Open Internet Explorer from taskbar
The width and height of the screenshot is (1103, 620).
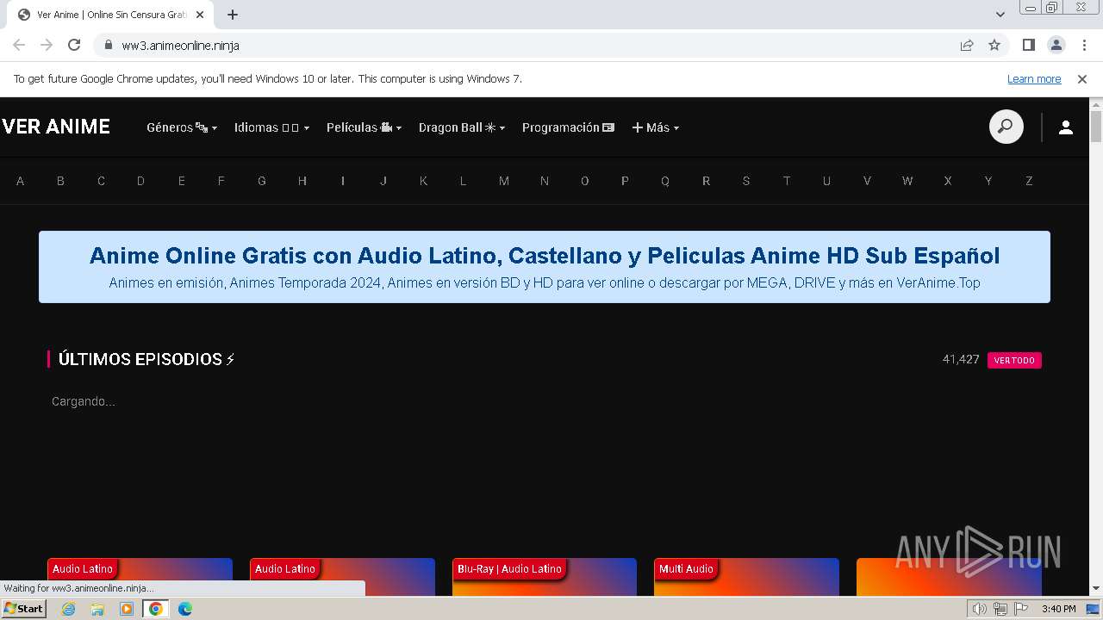pos(69,609)
